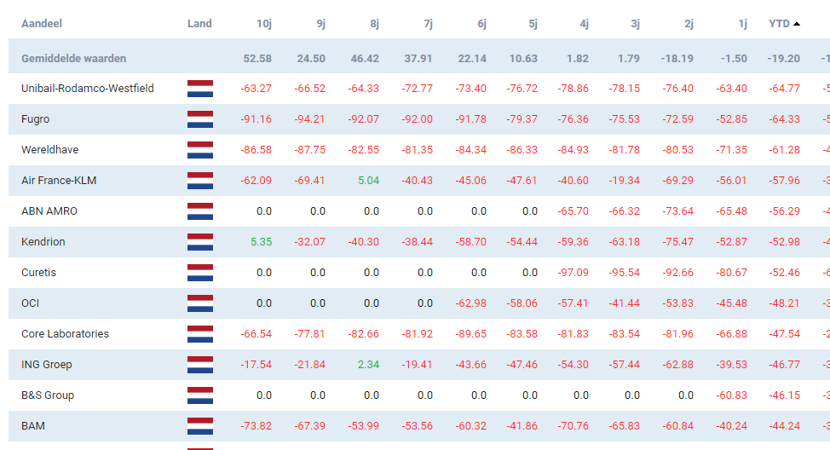
Task: Open the BAM stock entry
Action: pos(33,426)
